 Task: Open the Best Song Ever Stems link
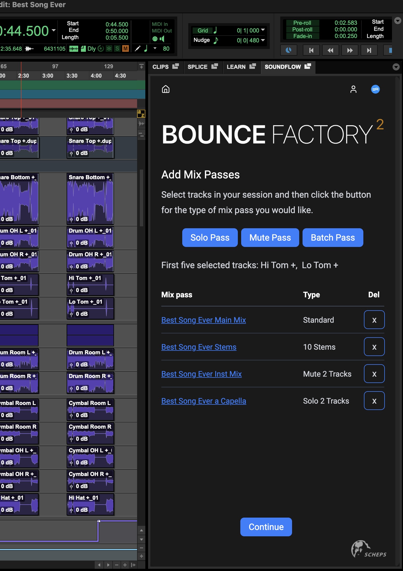click(199, 347)
